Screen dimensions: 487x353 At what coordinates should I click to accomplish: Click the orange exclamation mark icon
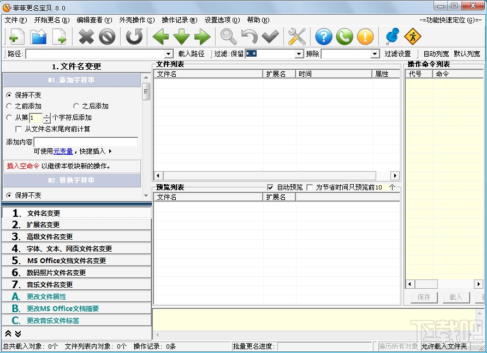[365, 36]
